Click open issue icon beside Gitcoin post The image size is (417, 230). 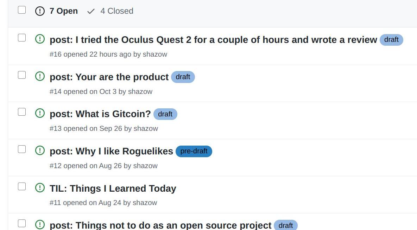click(x=40, y=113)
